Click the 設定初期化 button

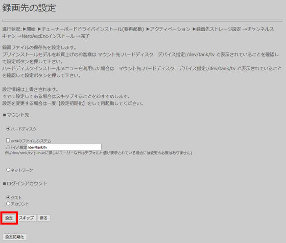(15, 237)
